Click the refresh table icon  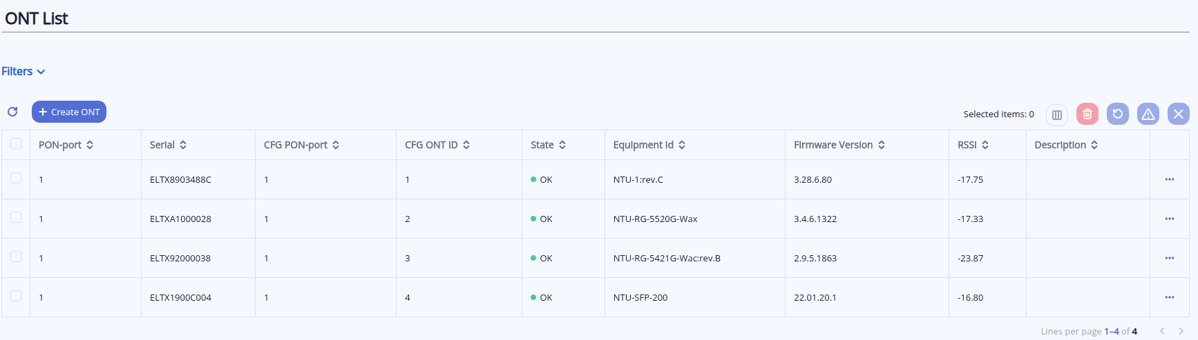point(12,112)
